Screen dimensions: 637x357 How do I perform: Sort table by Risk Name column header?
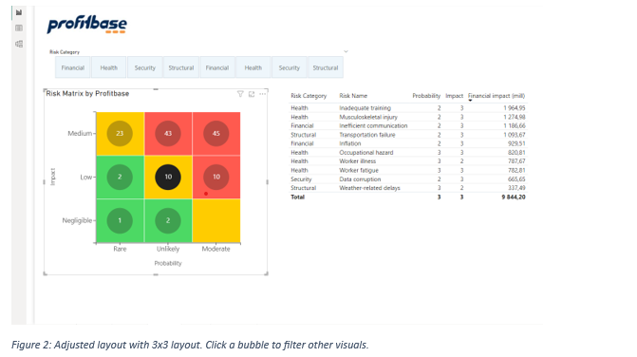353,96
